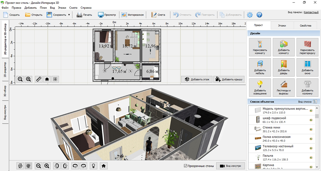Zoom out in the 2D floor plan
321x171 pixels.
(20, 79)
